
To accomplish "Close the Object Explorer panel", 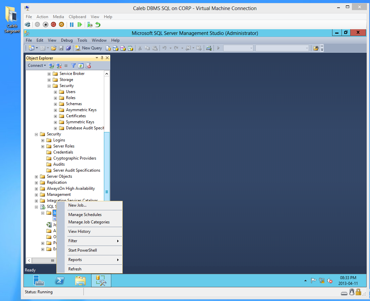I will point(107,58).
